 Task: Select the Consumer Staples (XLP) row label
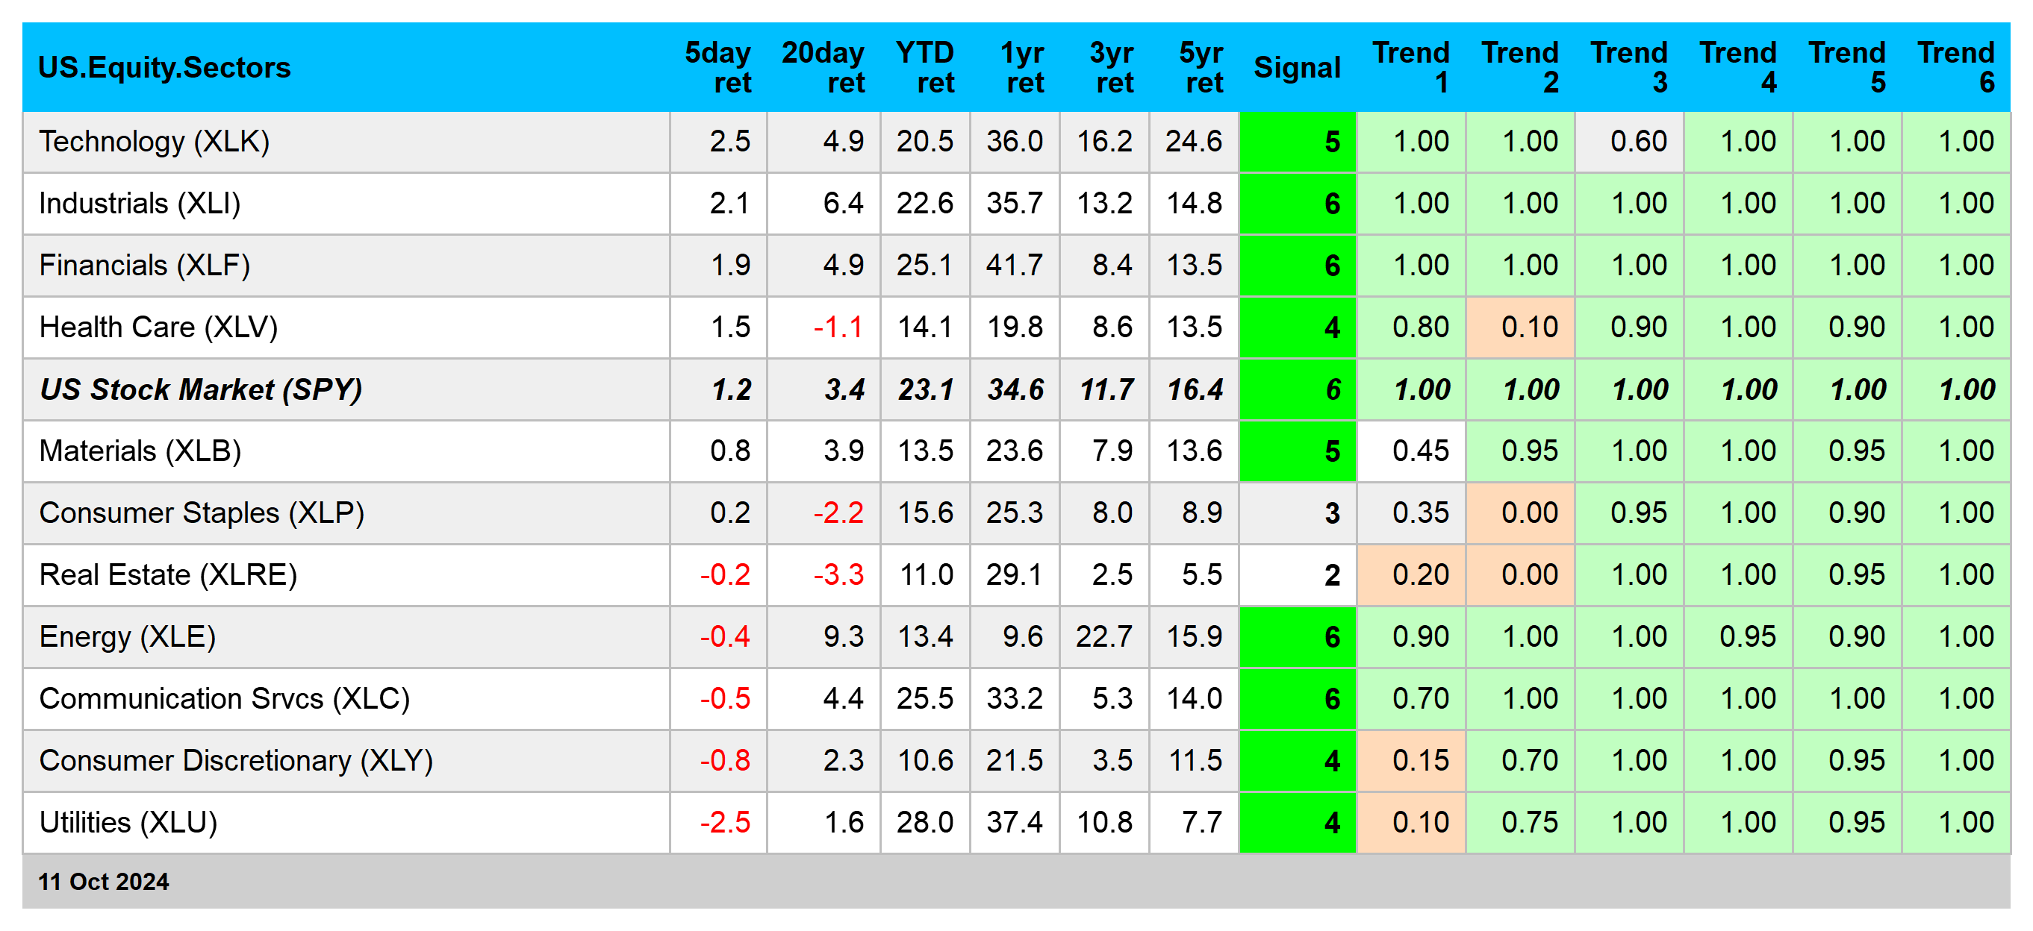[202, 513]
